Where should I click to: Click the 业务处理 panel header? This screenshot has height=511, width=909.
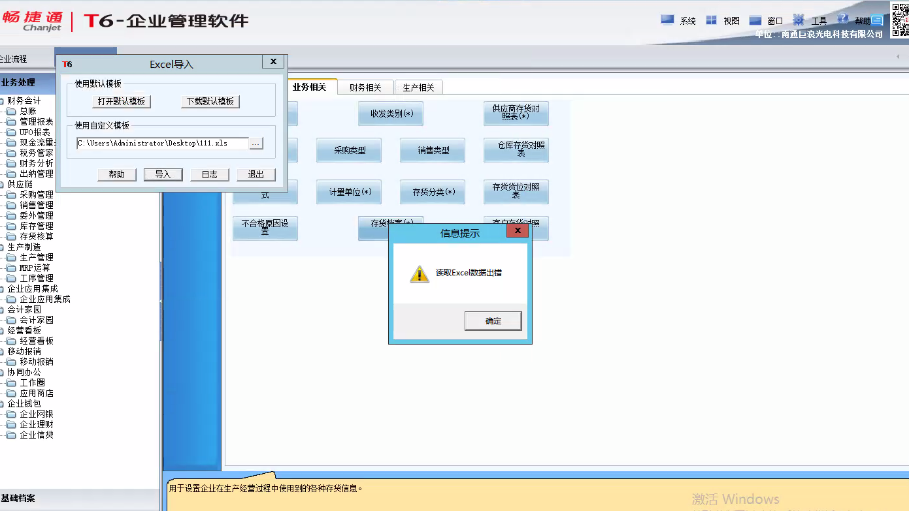coord(27,82)
